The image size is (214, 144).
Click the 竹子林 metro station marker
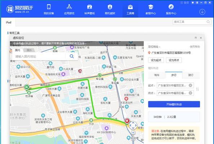pos(29,93)
